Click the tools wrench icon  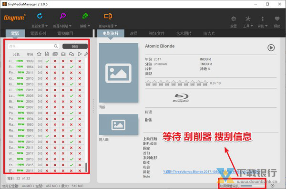pyautogui.click(x=248, y=19)
